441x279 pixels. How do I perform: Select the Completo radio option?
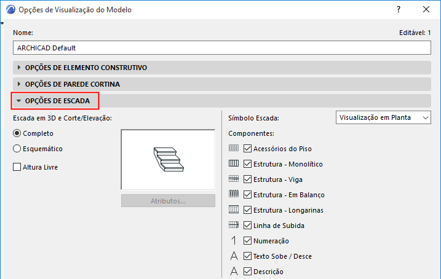coord(17,133)
